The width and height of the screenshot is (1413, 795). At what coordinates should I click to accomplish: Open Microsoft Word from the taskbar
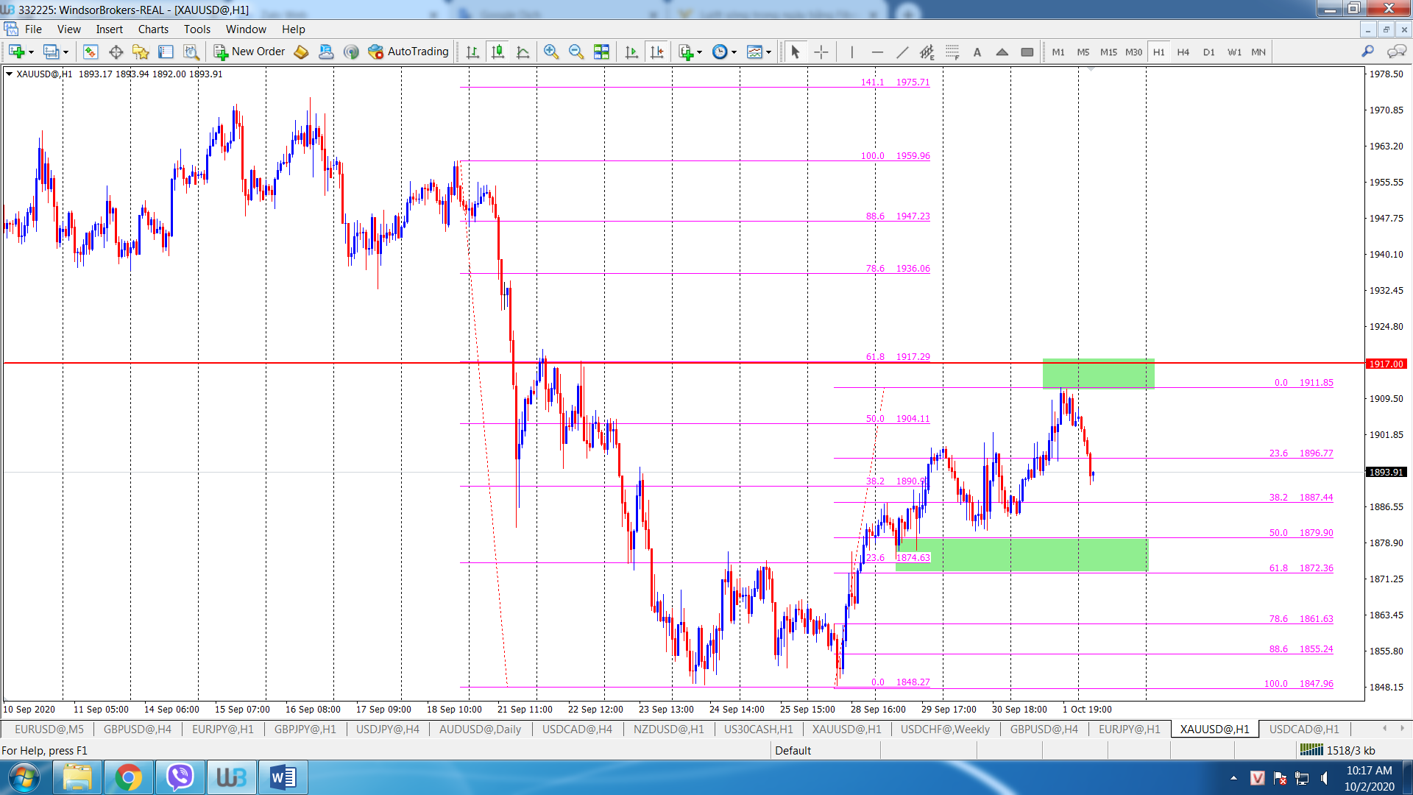point(283,777)
